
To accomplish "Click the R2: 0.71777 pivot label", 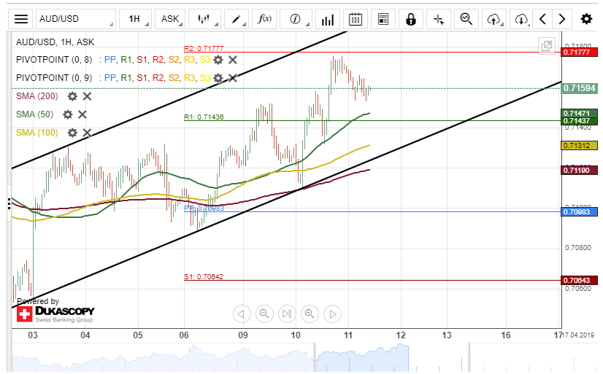I will tap(204, 48).
